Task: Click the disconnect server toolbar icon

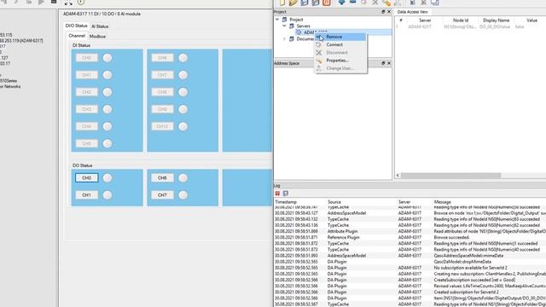Action: pyautogui.click(x=375, y=3)
